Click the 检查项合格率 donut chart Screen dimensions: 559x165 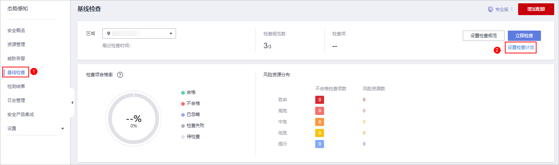(133, 120)
